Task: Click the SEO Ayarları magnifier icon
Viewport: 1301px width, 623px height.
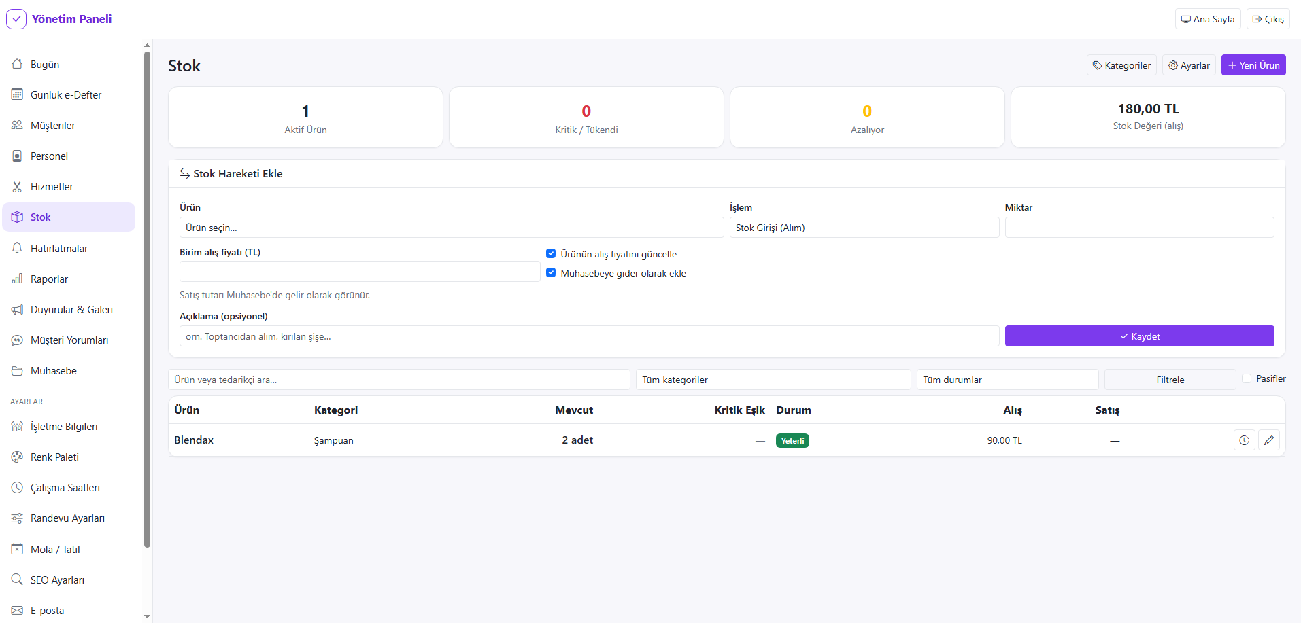Action: pyautogui.click(x=17, y=580)
